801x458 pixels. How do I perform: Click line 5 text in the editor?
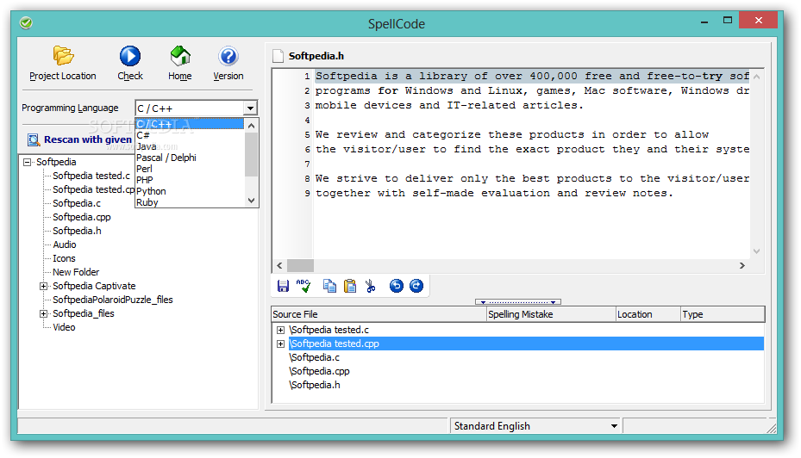512,134
